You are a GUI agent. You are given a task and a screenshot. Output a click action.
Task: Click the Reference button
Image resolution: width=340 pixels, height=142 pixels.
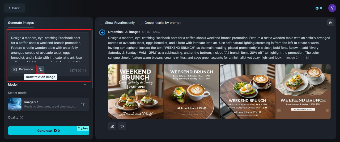(23, 69)
